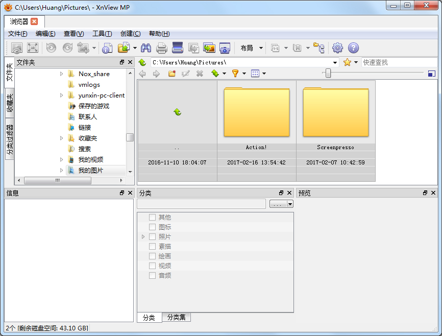This screenshot has width=442, height=336.
Task: Expand the 照片 category tree node
Action: [143, 237]
